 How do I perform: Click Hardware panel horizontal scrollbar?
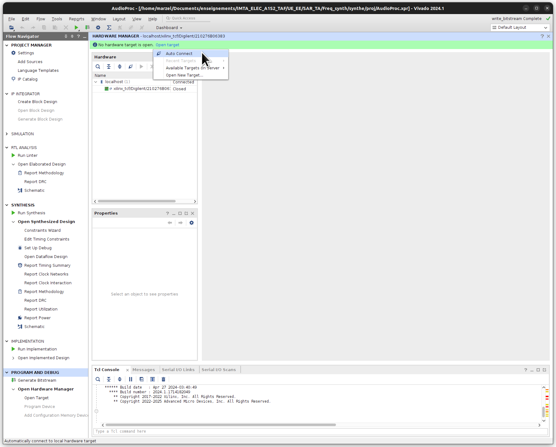pyautogui.click(x=137, y=201)
